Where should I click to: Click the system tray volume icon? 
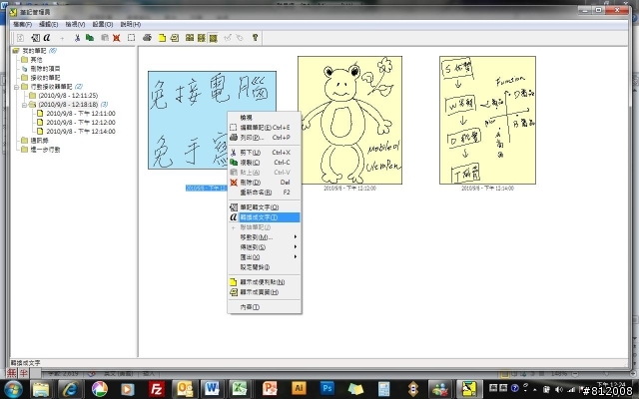coord(559,389)
